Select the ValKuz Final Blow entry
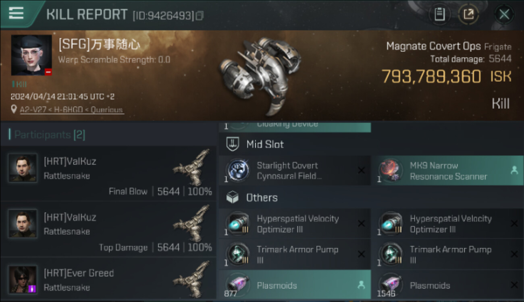 pos(108,174)
